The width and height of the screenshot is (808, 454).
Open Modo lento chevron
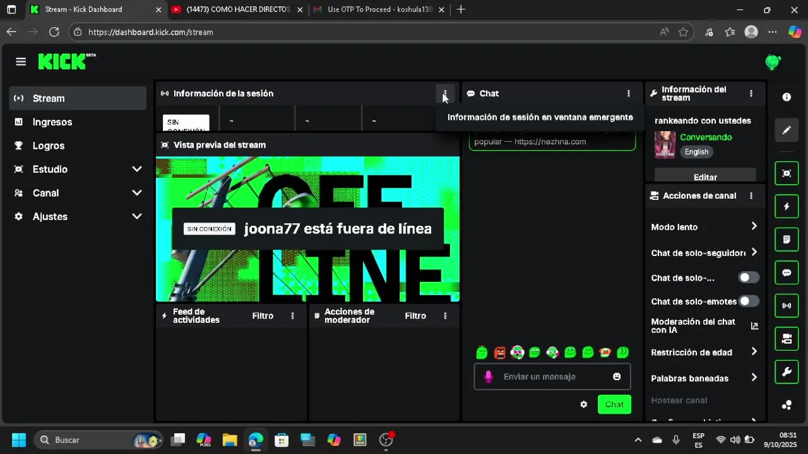pos(754,226)
